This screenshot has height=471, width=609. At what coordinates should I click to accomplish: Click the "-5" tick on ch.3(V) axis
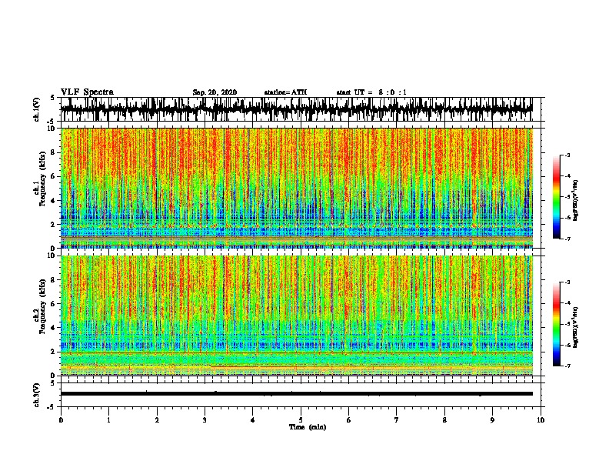coord(52,407)
